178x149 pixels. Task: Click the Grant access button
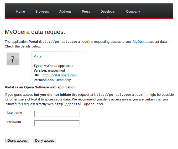tap(17, 141)
